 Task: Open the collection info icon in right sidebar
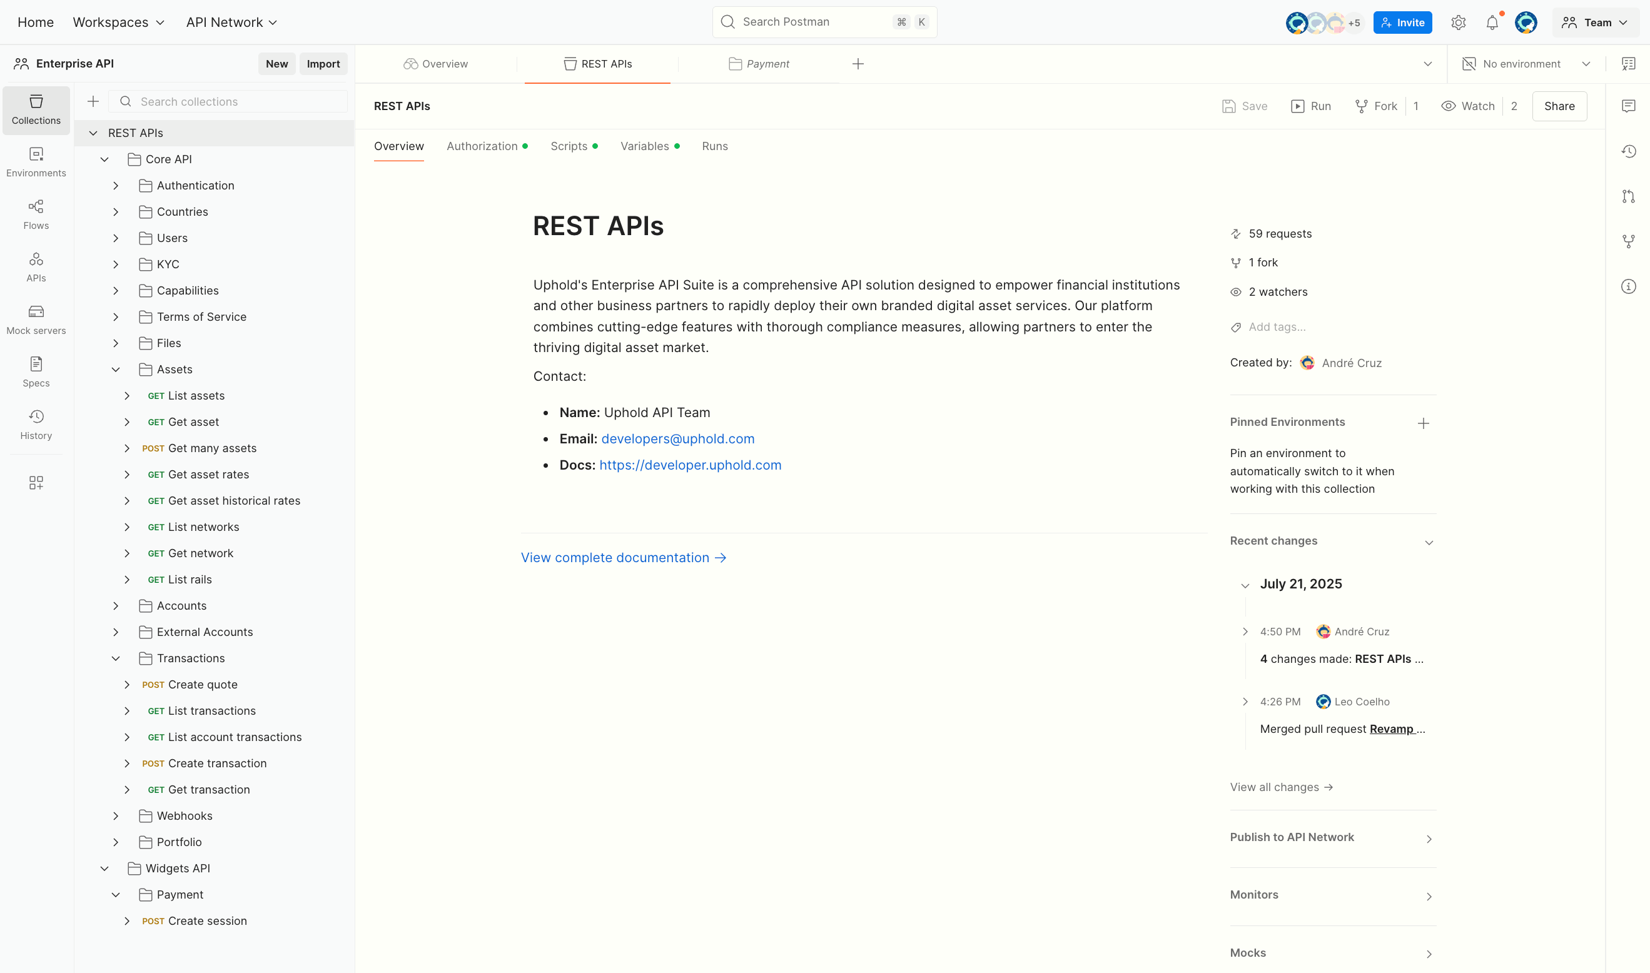[x=1628, y=286]
